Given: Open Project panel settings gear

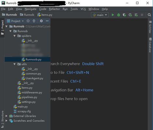Looking at the screenshot, I should click(41, 21).
